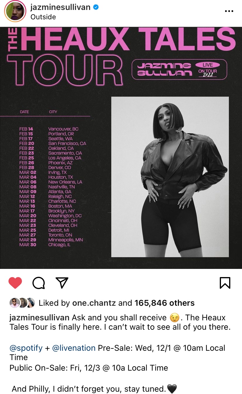Tap the Jazmine Sullivan portrait photo in the poster
242x394 pixels.
pos(170,177)
